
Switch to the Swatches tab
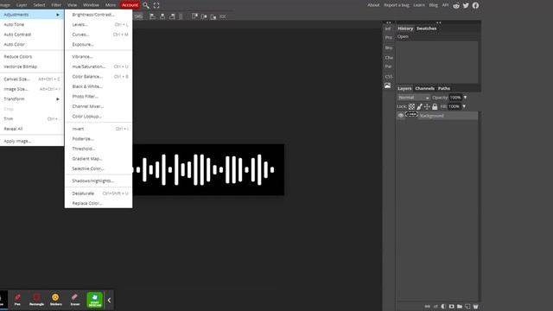click(x=426, y=29)
